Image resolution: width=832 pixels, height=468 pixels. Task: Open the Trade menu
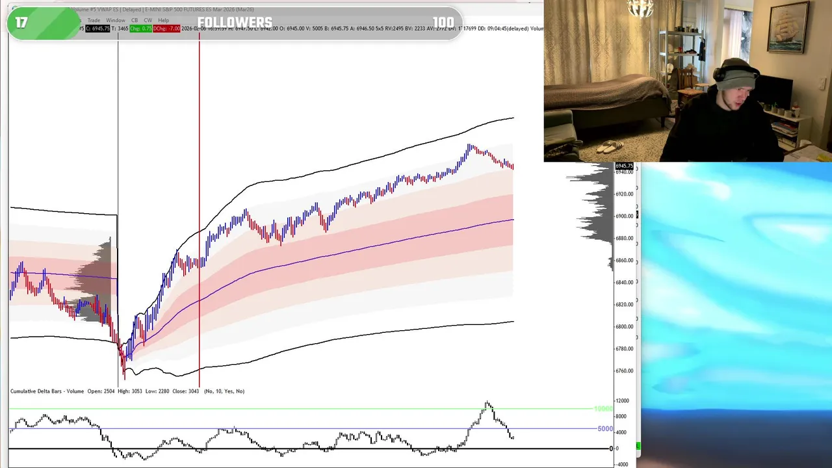pos(94,20)
